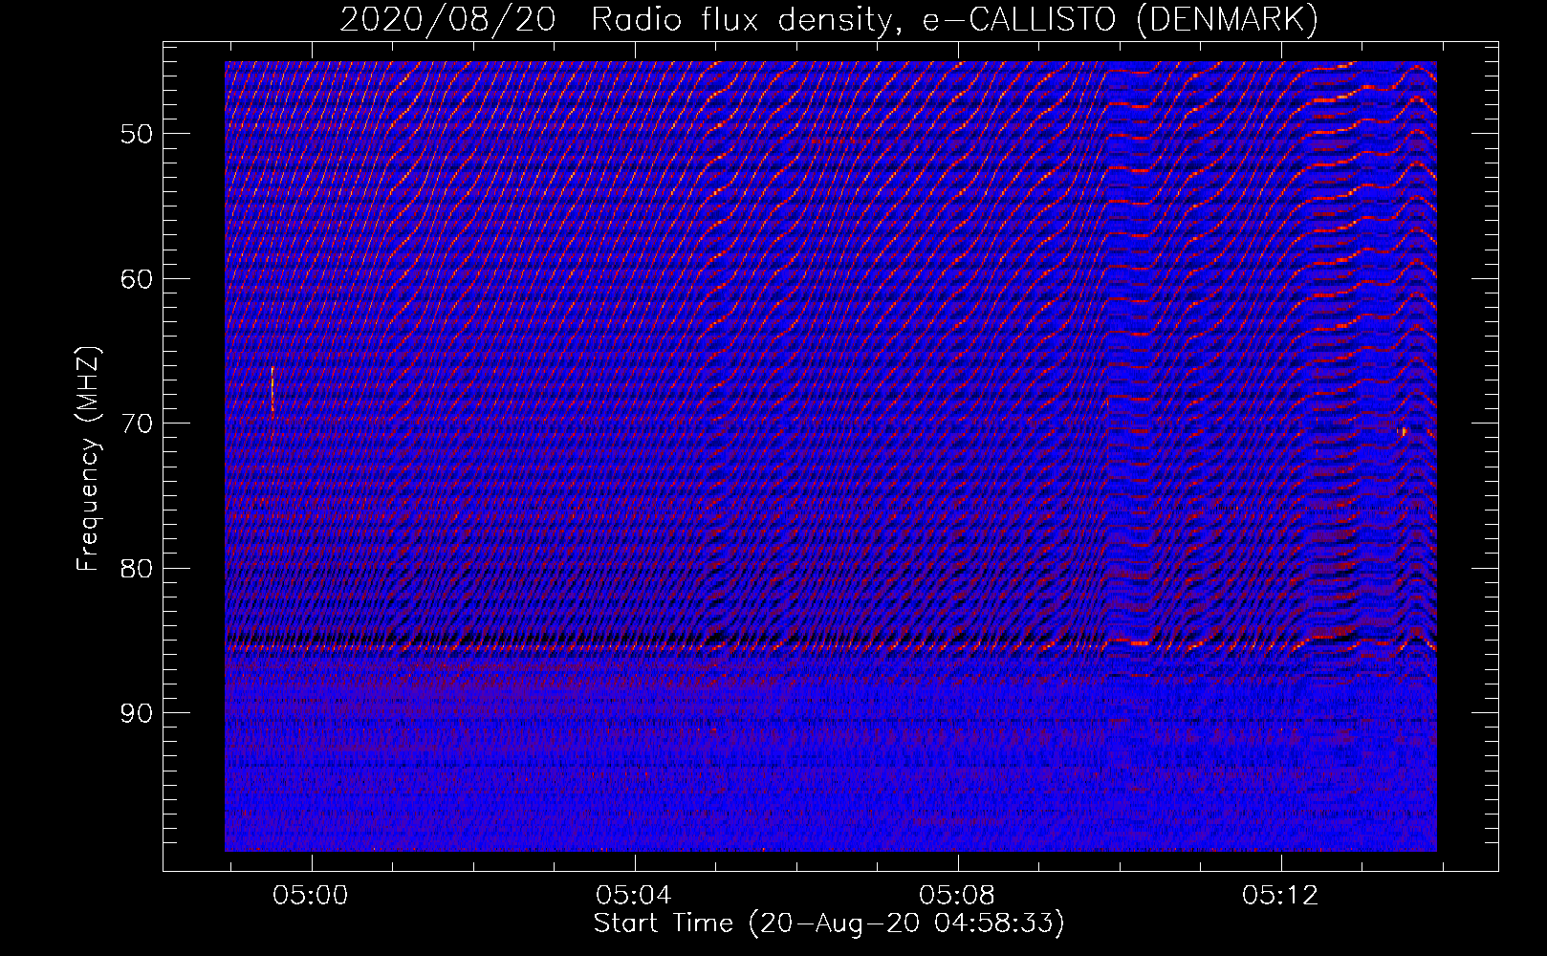The height and width of the screenshot is (956, 1547).
Task: Click the 50 frequency tick label
Action: coord(137,134)
